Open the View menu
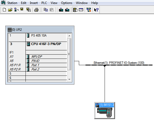Image resolution: width=154 pixels, height=124 pixels. pyautogui.click(x=54, y=3)
